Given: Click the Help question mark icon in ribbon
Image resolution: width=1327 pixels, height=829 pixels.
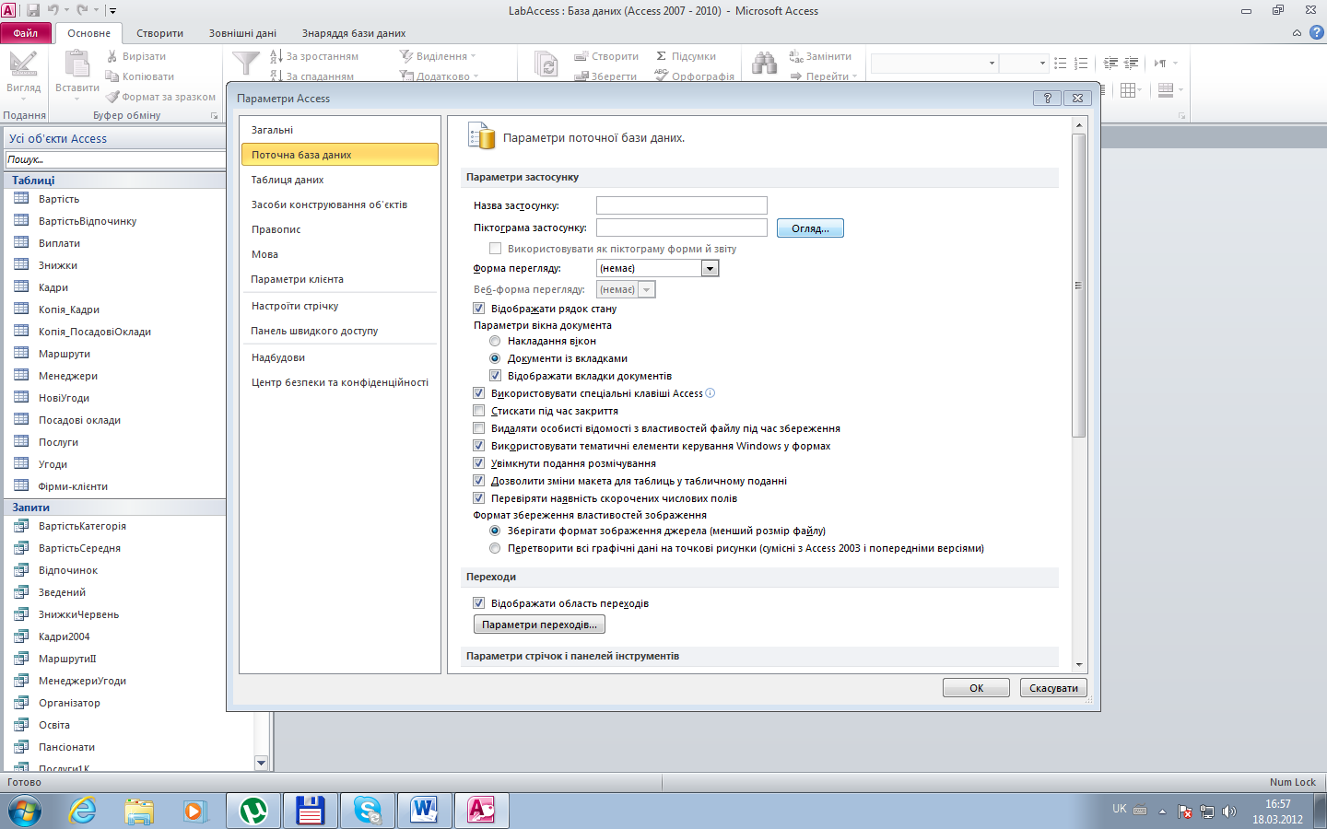Looking at the screenshot, I should click(x=1316, y=32).
